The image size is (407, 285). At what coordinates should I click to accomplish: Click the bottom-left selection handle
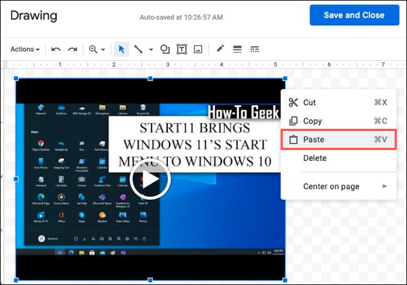(x=16, y=280)
